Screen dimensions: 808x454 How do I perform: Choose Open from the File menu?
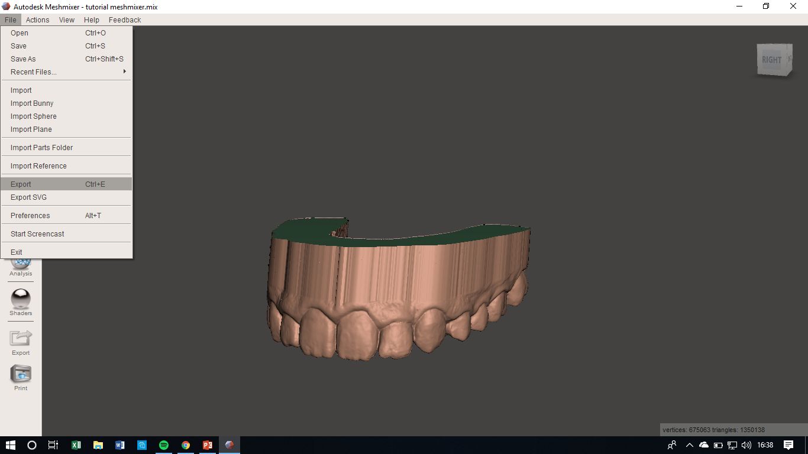tap(66, 33)
